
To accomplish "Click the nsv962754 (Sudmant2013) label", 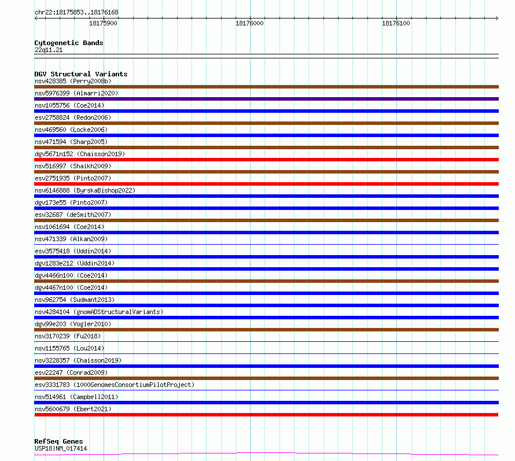I will pyautogui.click(x=75, y=300).
